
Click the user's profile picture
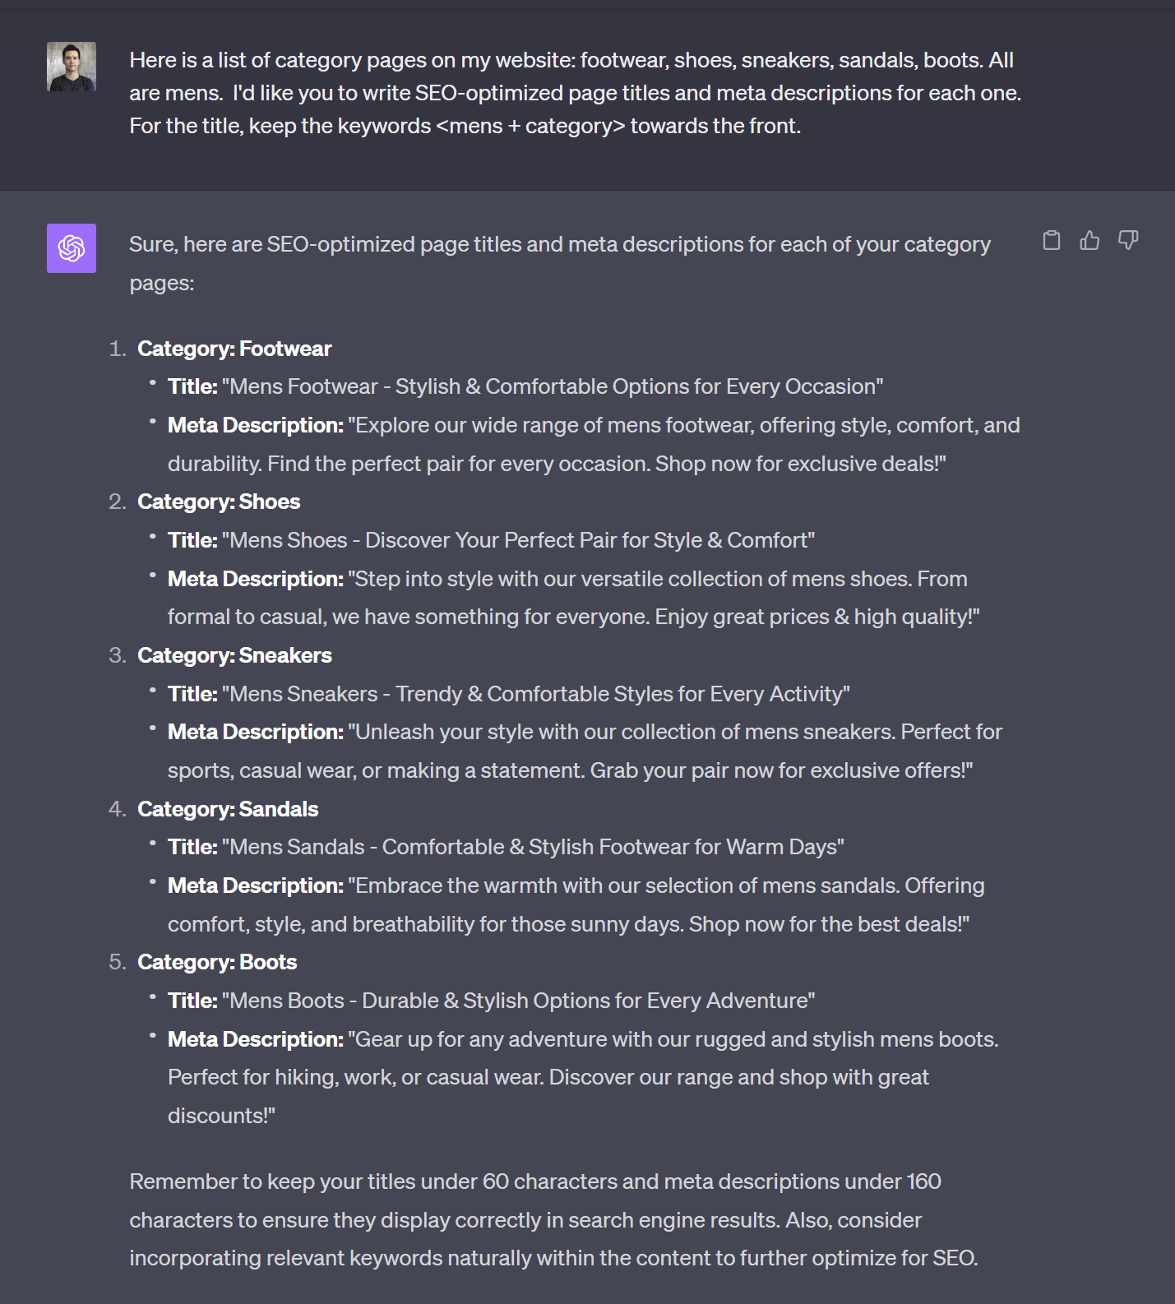pos(71,66)
